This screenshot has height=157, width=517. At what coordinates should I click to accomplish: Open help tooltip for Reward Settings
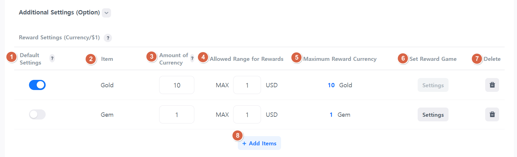coord(108,38)
